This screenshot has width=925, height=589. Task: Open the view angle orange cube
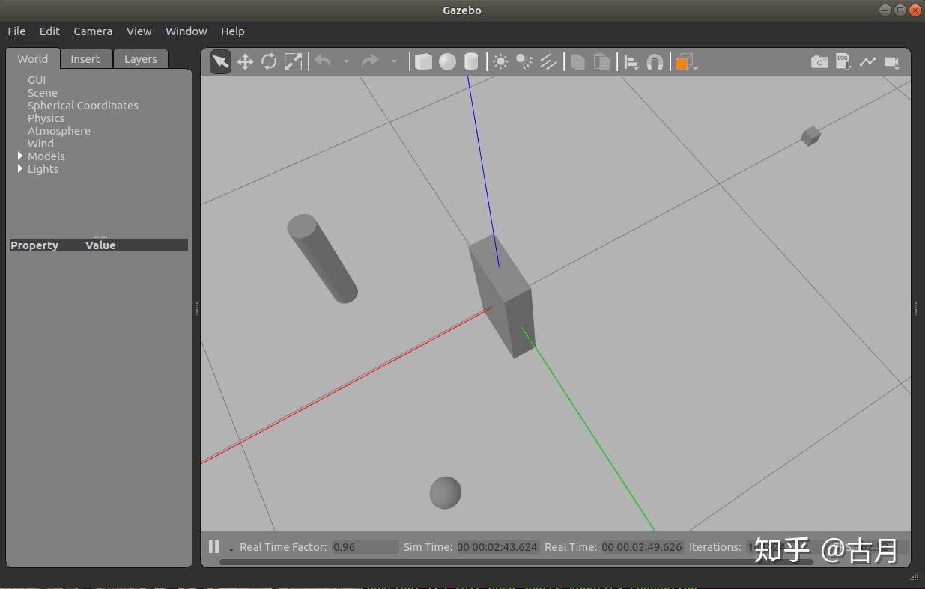coord(685,62)
